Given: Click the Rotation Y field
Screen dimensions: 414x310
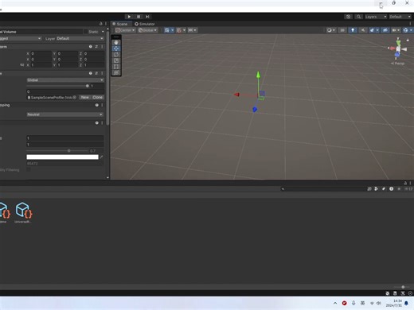Looking at the screenshot, I should coord(68,60).
